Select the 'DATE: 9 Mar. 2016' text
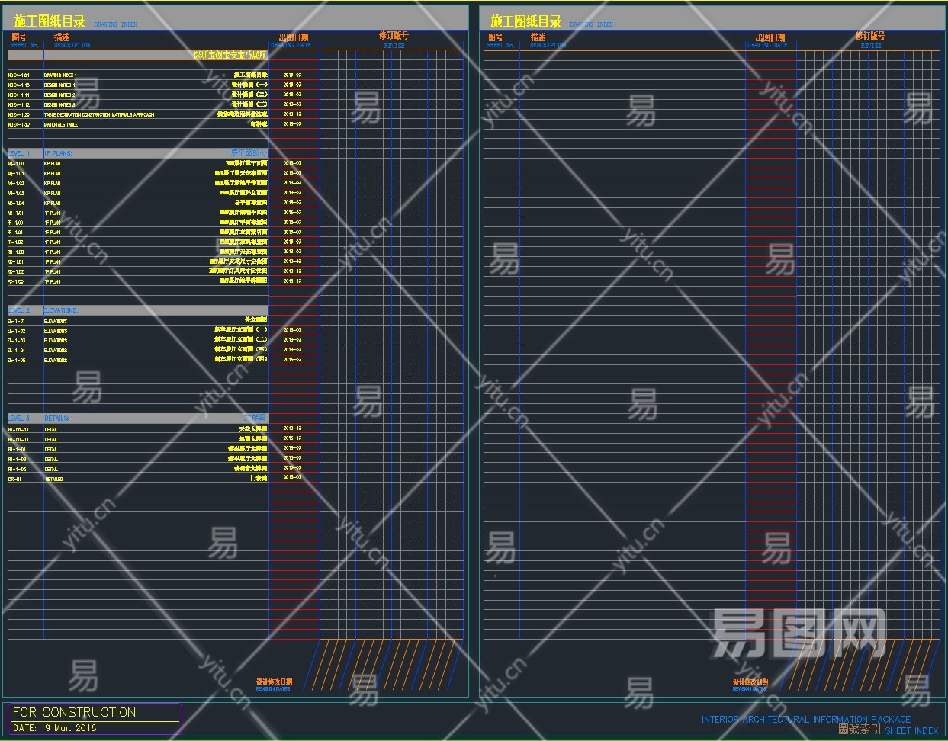Image resolution: width=948 pixels, height=741 pixels. pyautogui.click(x=55, y=728)
